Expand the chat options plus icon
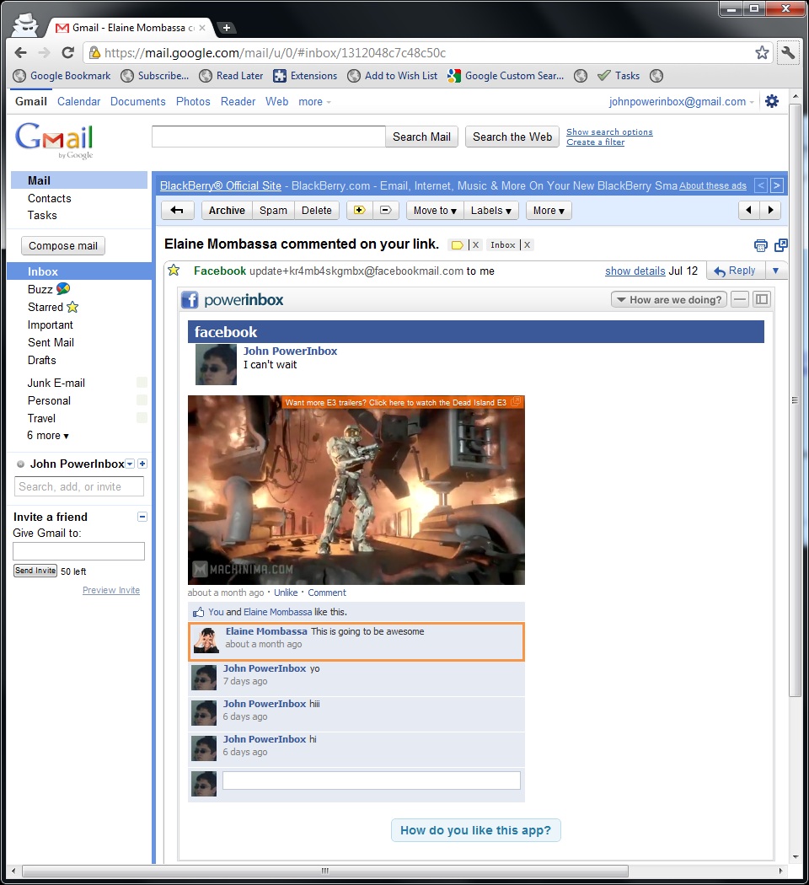This screenshot has height=885, width=809. click(x=142, y=464)
